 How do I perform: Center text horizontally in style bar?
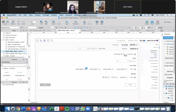[78, 27]
